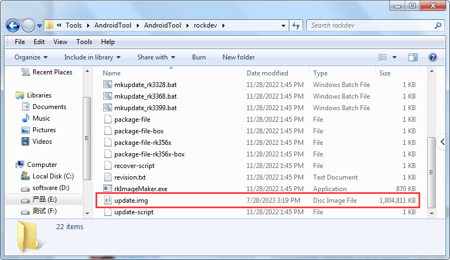Sort files by Date modified column
Viewport: 450px width, 260px height.
[x=267, y=73]
